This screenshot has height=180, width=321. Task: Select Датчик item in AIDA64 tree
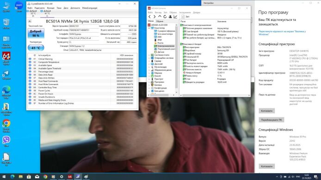tap(159, 52)
